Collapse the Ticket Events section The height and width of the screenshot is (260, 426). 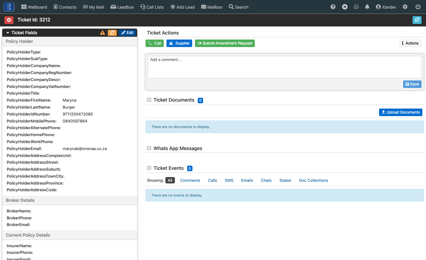pos(149,168)
